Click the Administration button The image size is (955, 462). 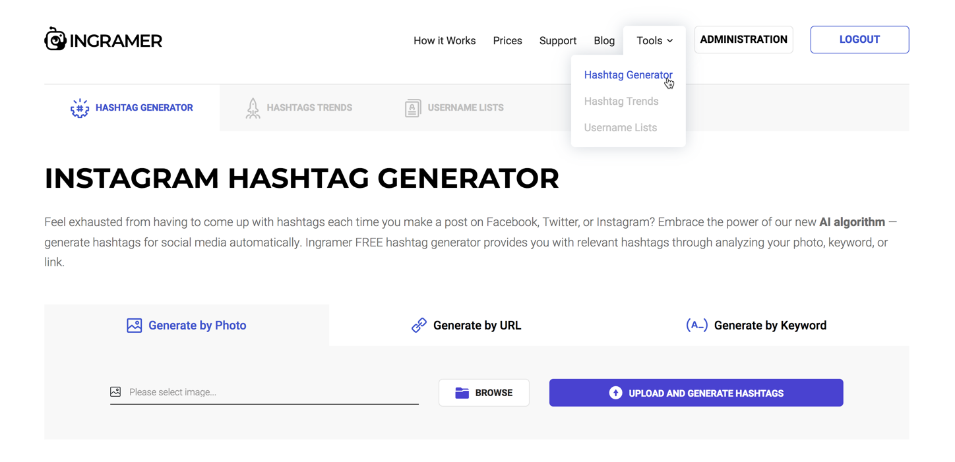tap(744, 40)
